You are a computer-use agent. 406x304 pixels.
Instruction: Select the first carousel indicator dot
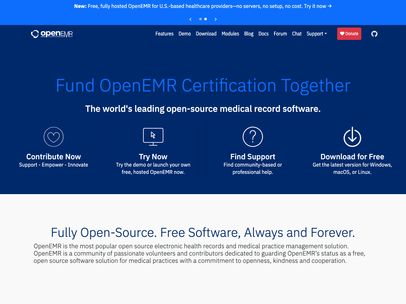(200, 19)
